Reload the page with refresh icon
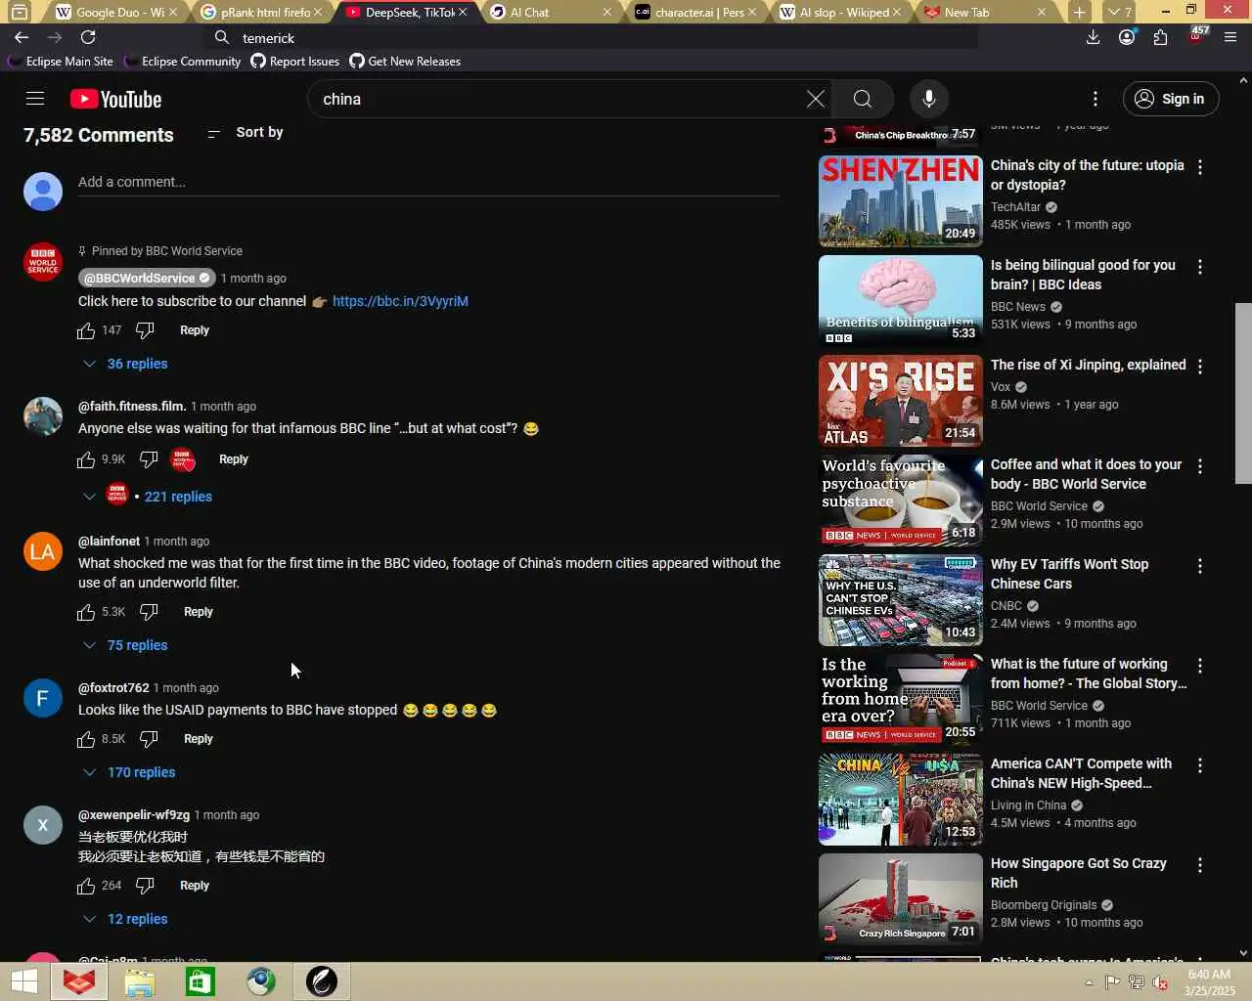1252x1001 pixels. coord(88,37)
